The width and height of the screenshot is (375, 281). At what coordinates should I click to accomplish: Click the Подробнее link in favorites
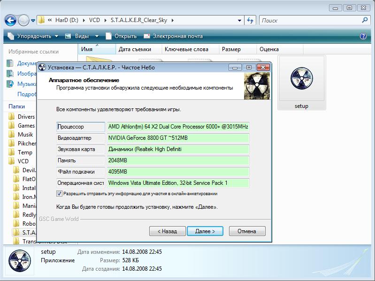tap(27, 94)
